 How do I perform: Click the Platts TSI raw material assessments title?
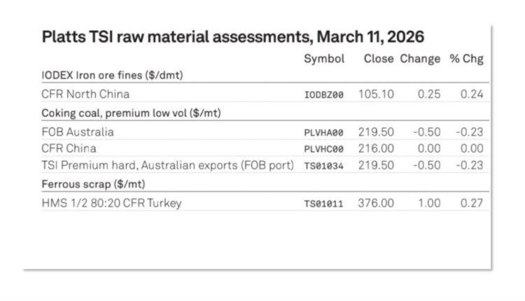point(233,36)
